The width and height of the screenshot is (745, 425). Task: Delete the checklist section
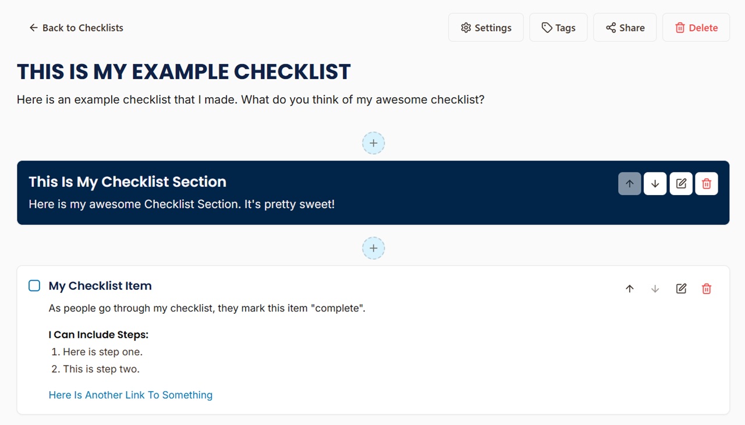(706, 183)
